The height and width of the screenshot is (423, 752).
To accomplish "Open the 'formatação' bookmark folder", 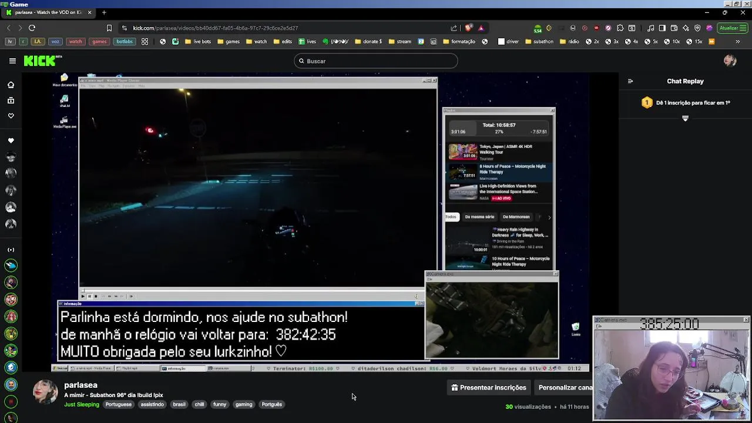I will [x=459, y=42].
